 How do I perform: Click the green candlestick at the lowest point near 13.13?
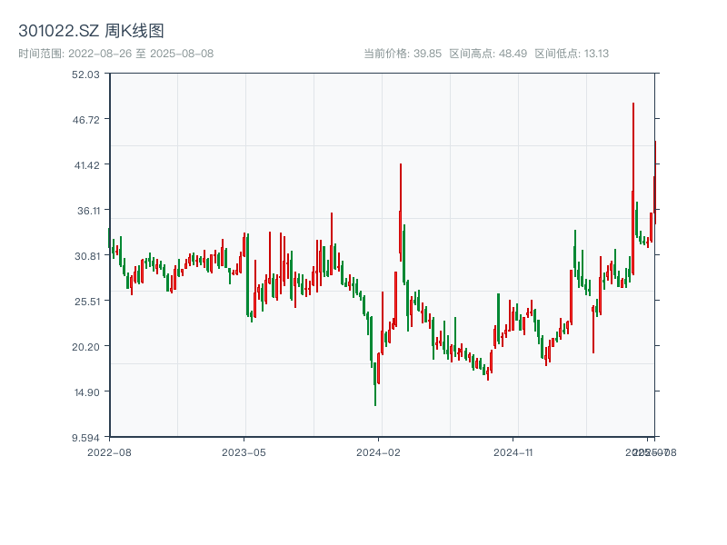[x=375, y=383]
